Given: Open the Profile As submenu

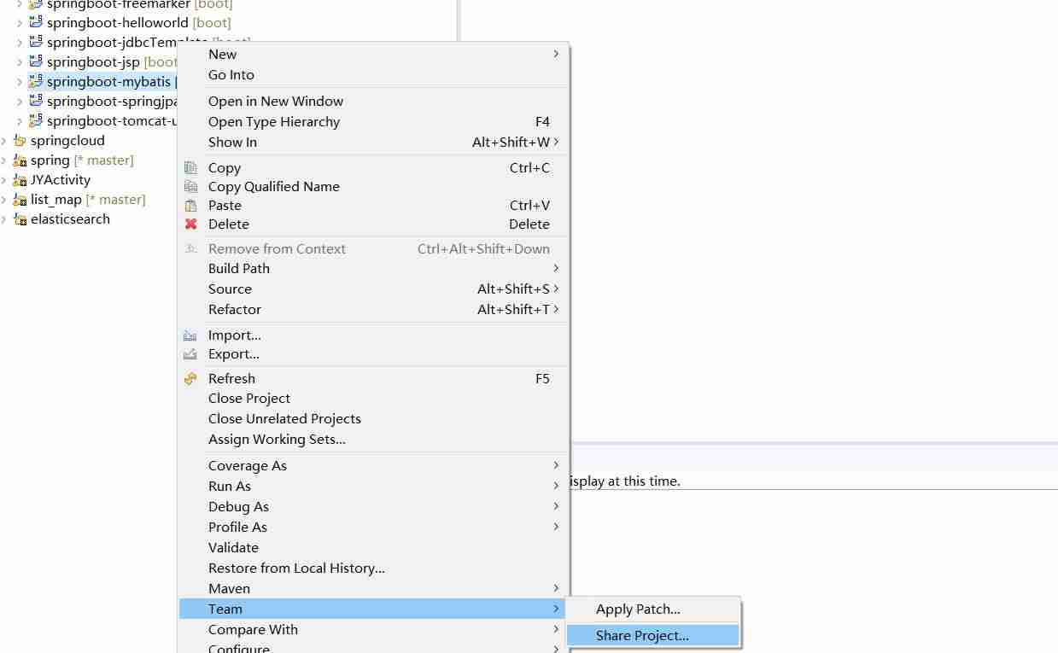Looking at the screenshot, I should 374,527.
